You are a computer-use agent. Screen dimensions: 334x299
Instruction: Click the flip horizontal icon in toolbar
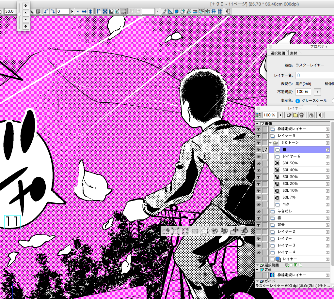(x=84, y=11)
